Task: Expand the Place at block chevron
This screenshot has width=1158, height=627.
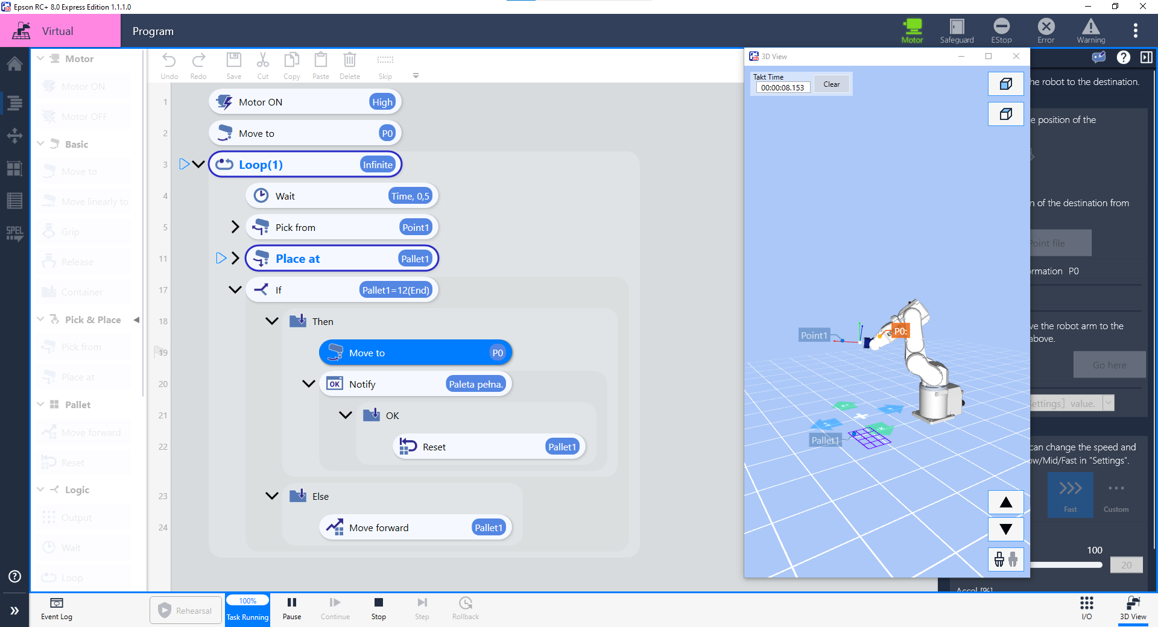Action: pos(235,258)
